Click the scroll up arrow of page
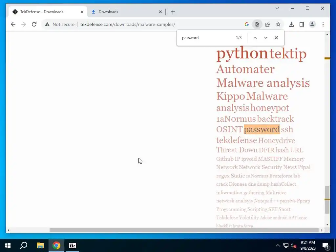336x252 pixels. coord(327,34)
